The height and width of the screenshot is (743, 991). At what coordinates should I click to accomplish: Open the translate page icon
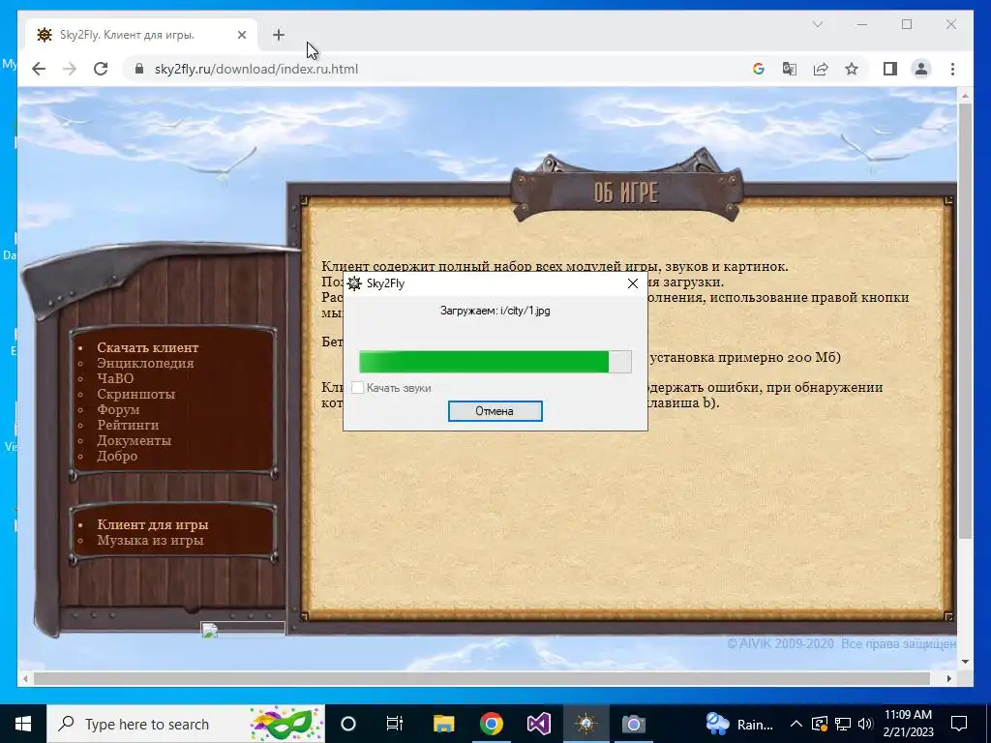coord(790,69)
